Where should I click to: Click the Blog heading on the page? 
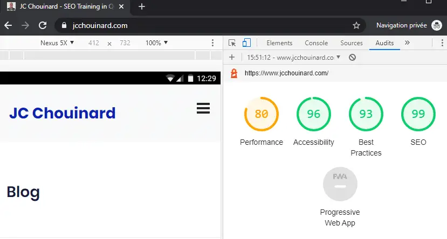(x=23, y=192)
